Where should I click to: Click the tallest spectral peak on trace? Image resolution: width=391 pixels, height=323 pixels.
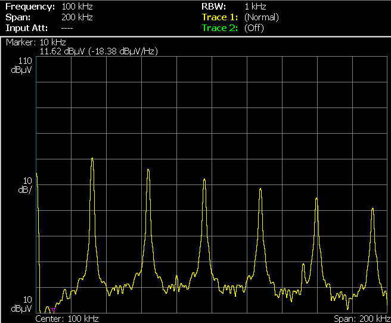click(x=92, y=158)
